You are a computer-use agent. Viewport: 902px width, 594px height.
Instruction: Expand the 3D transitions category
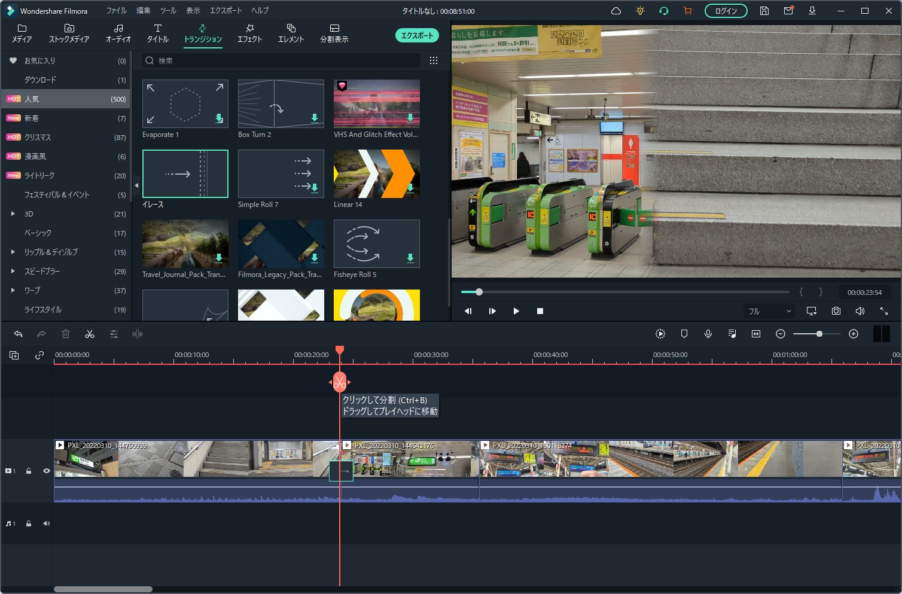pos(13,214)
